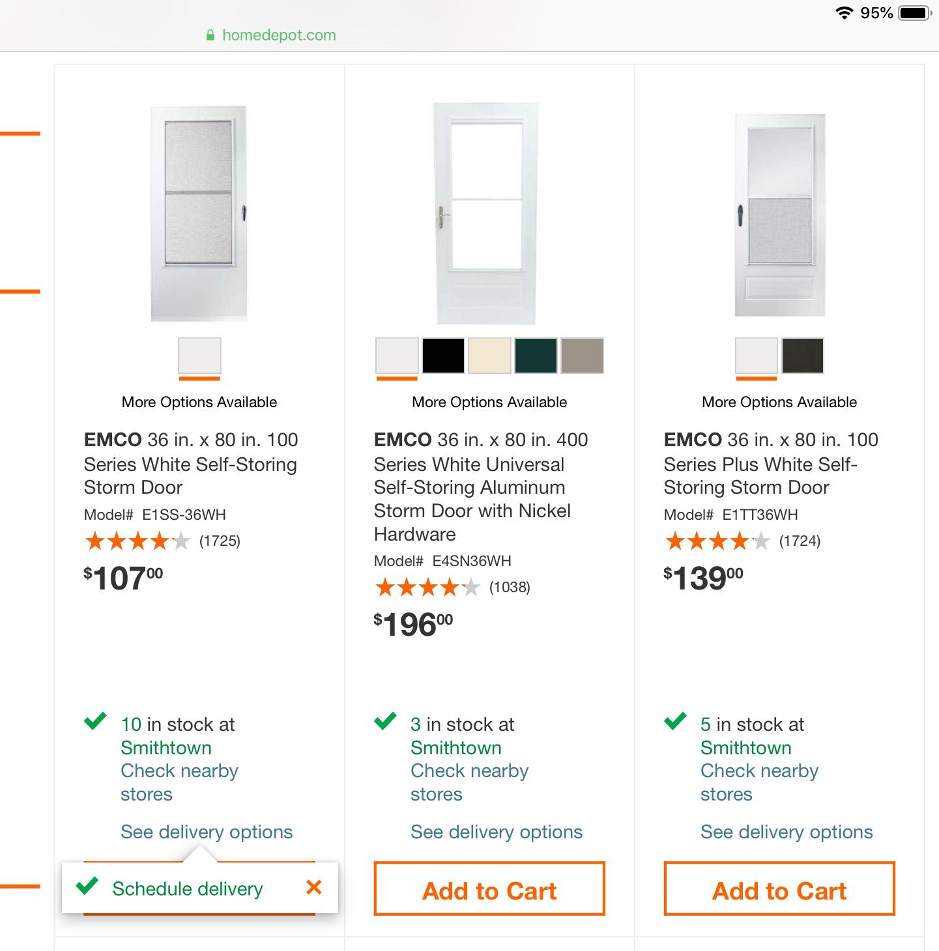This screenshot has width=939, height=951.
Task: Click the Wi-Fi status icon
Action: coord(845,13)
